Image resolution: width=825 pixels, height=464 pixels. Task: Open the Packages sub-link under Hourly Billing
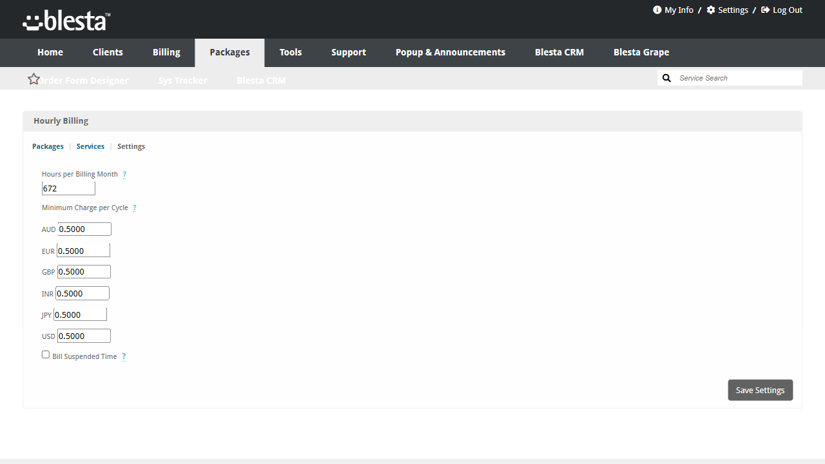pyautogui.click(x=48, y=146)
